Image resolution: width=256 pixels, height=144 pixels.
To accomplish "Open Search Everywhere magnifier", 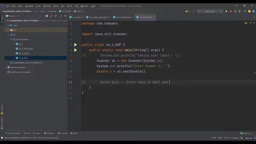I will (x=245, y=11).
